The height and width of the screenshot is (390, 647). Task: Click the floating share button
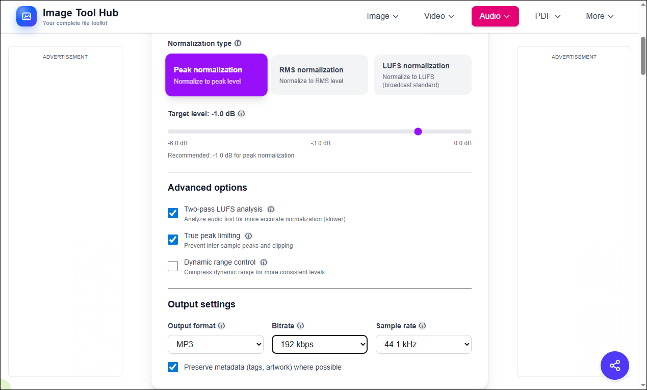[614, 366]
